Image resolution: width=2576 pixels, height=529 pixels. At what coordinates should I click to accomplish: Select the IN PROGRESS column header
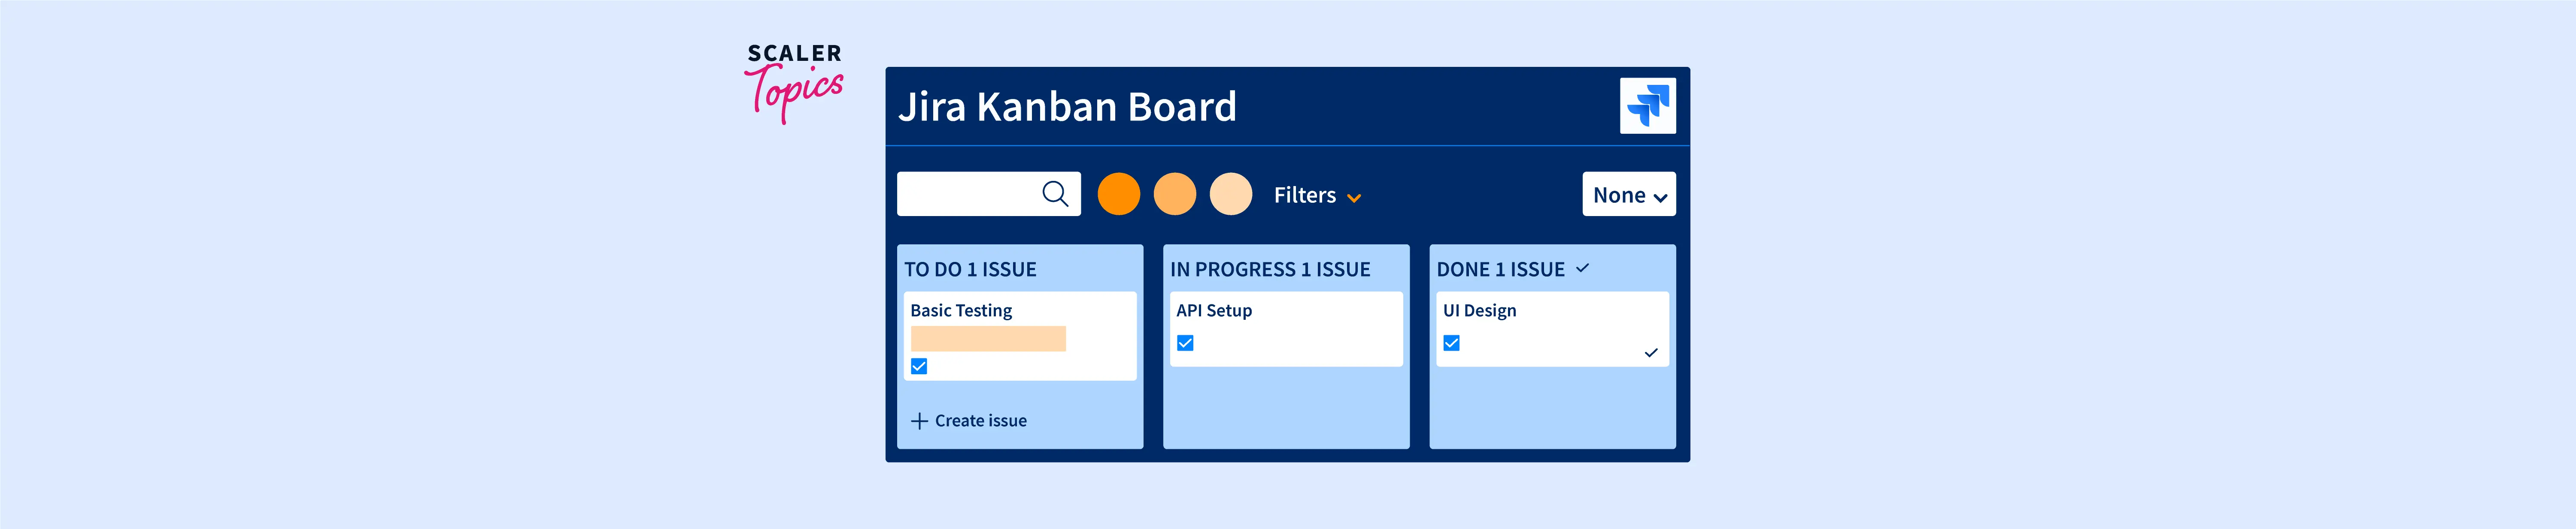coord(1270,270)
